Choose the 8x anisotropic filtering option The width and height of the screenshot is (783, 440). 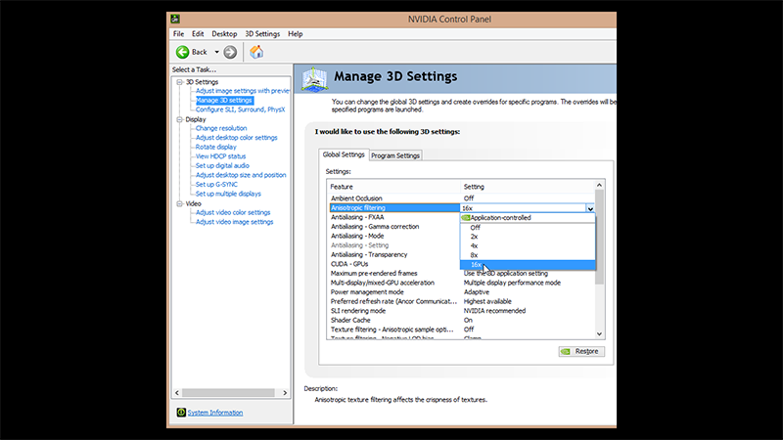(475, 255)
